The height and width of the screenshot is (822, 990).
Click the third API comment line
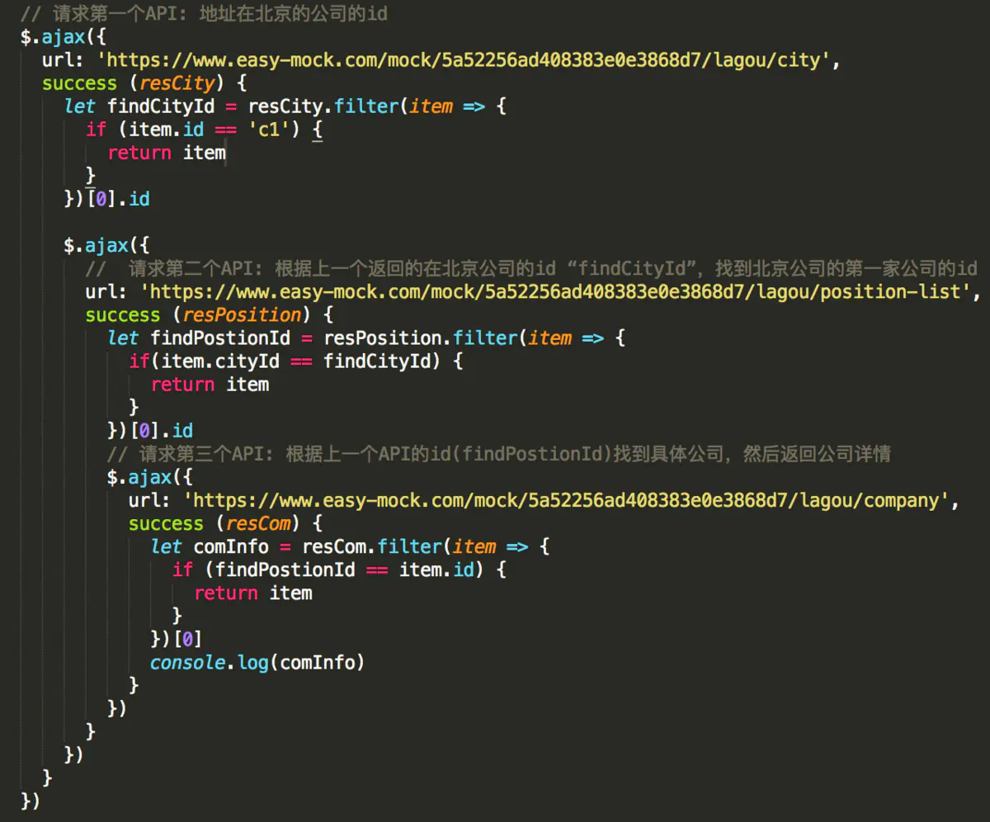pyautogui.click(x=499, y=454)
